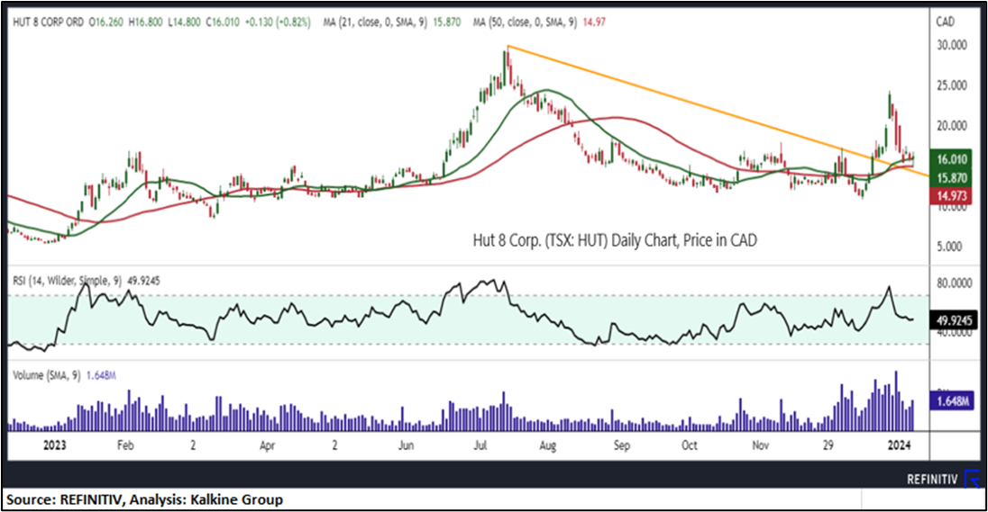The width and height of the screenshot is (988, 512).
Task: Click the 14.97 value beside MA 50 legend
Action: tap(593, 22)
